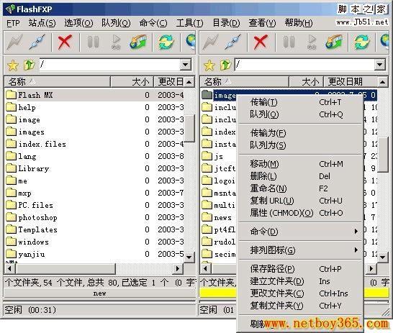Open the left pane path dropdown arrow
The width and height of the screenshot is (393, 333).
186,65
